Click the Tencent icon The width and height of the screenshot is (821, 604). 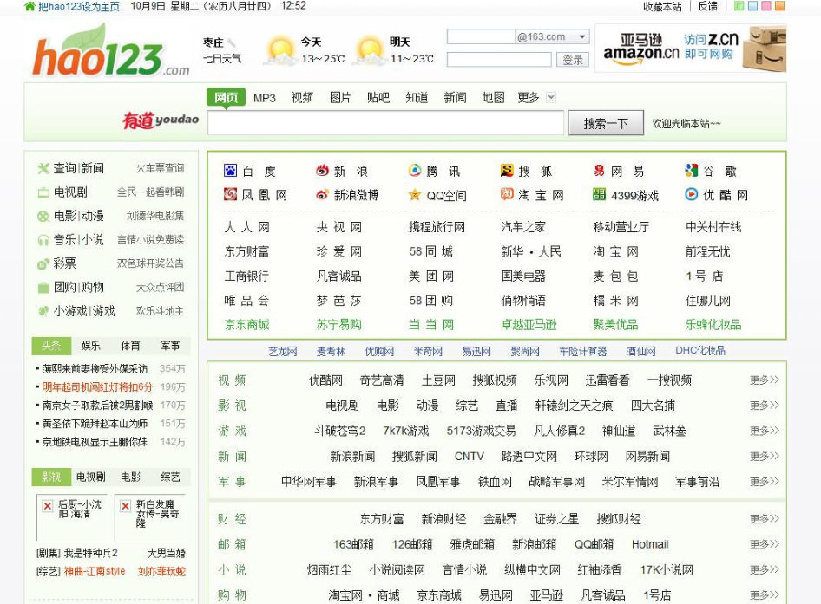pos(415,171)
